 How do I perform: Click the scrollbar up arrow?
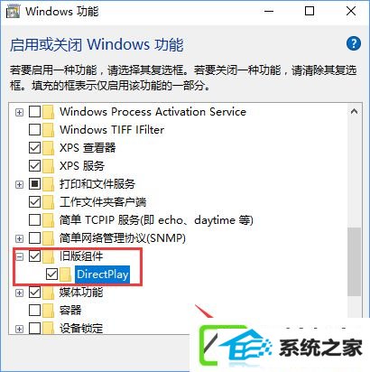354,112
